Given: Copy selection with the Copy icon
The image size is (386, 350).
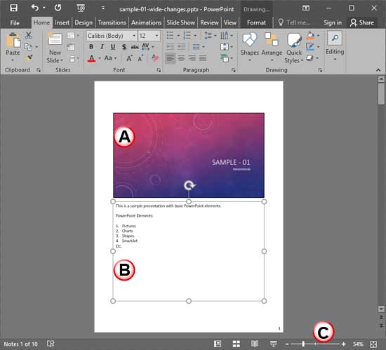Looking at the screenshot, I should pos(28,47).
